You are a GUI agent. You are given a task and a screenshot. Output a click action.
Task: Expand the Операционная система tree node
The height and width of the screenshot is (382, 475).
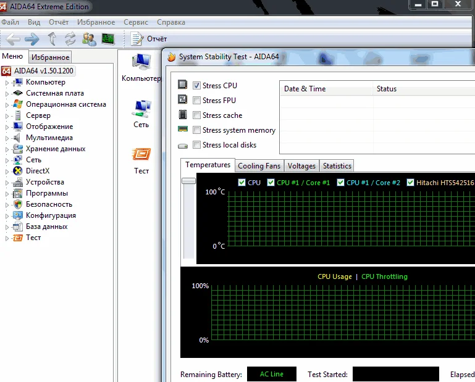[x=7, y=105]
